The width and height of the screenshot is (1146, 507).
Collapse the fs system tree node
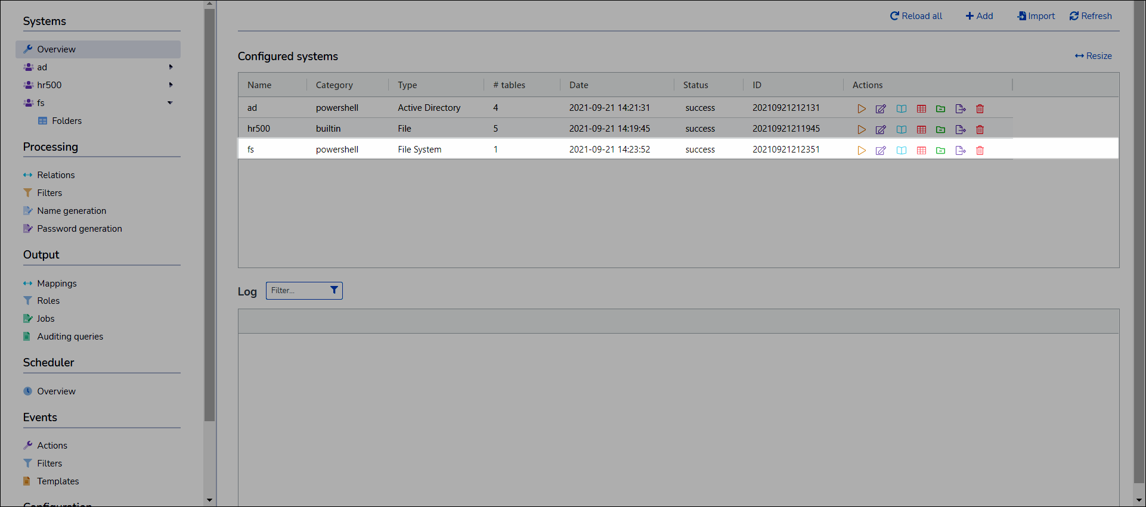[170, 103]
